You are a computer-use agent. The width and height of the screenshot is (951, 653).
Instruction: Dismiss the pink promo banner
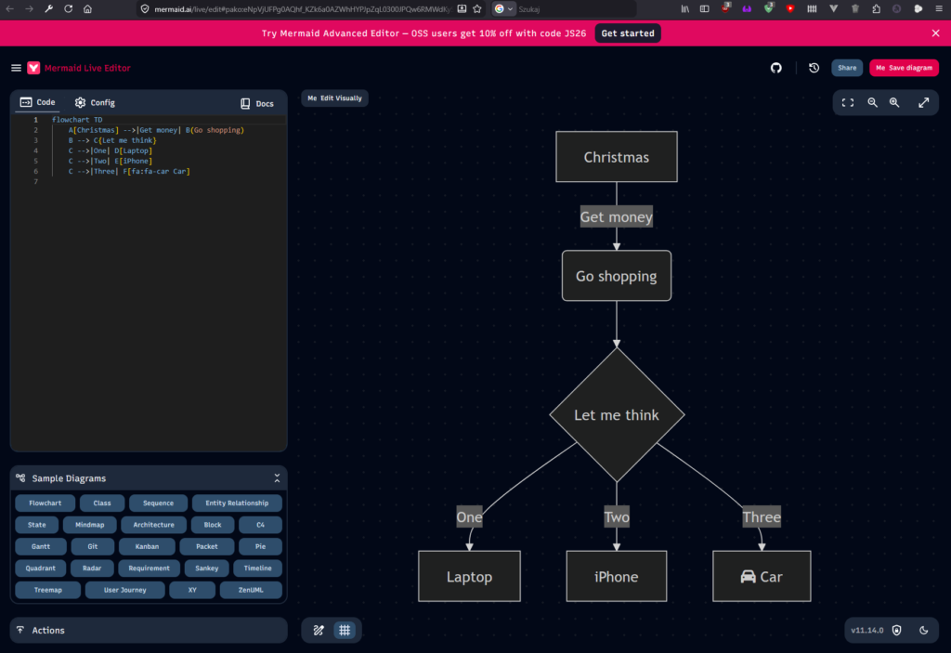click(x=935, y=33)
